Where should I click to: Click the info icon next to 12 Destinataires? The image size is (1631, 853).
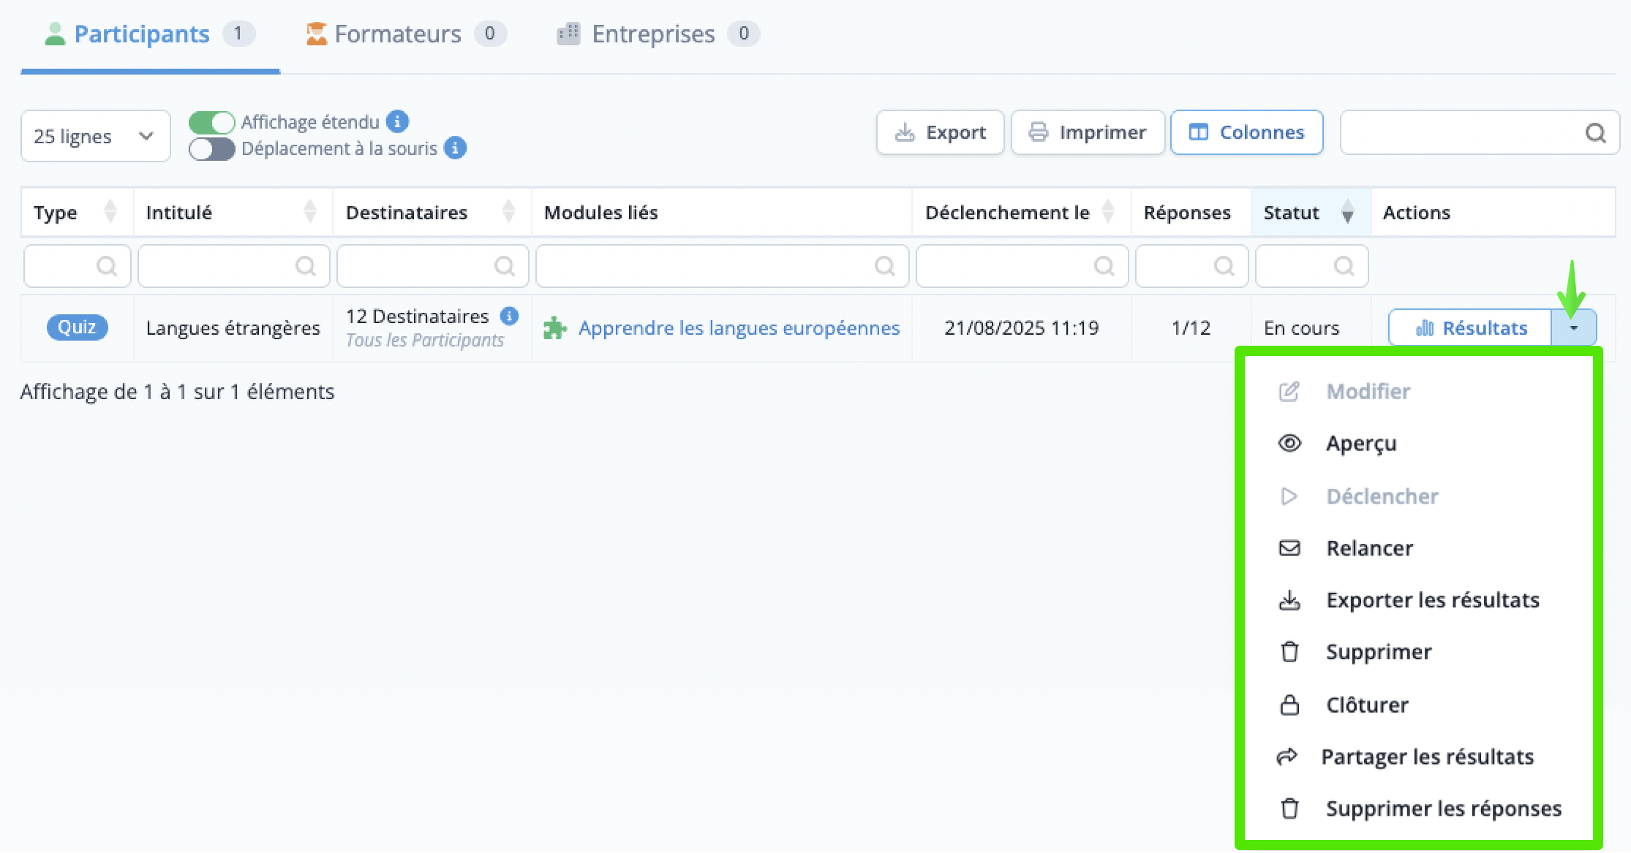[509, 316]
